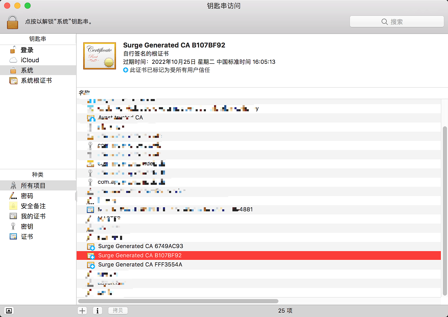Viewport: 448px width, 317px height.
Task: Click the large certificate thumbnail image
Action: click(100, 56)
